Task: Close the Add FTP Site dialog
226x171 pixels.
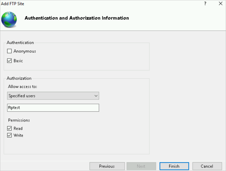Action: (x=221, y=4)
